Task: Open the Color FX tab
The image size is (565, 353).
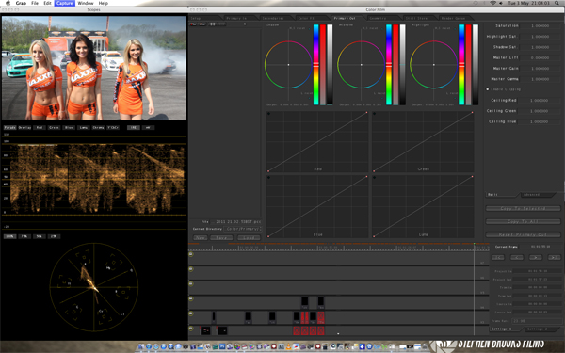Action: (306, 18)
